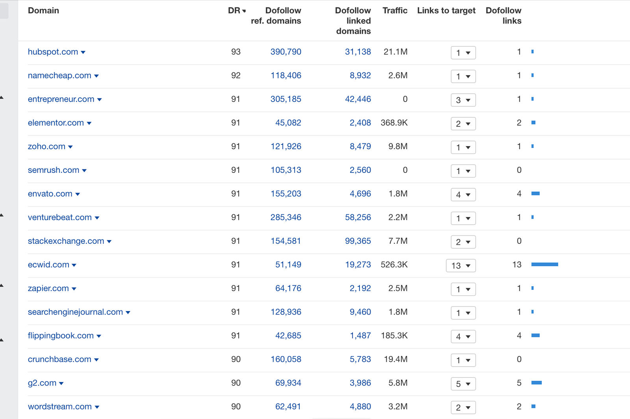
Task: Open hubspot.com's 390,790 dofollow ref. domains
Action: (x=286, y=52)
